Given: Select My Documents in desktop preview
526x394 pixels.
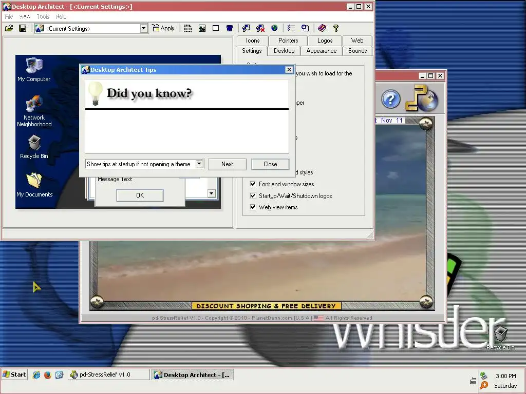Looking at the screenshot, I should click(34, 185).
